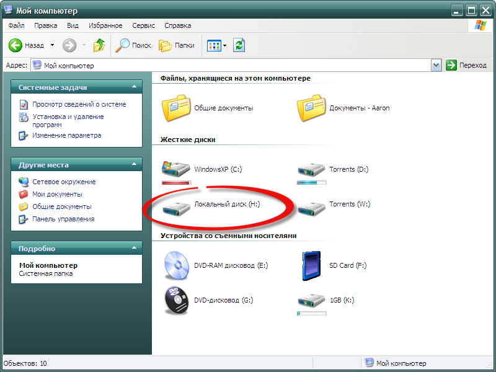This screenshot has width=496, height=372.
Task: Open the Общие документы folder icon
Action: (x=176, y=108)
